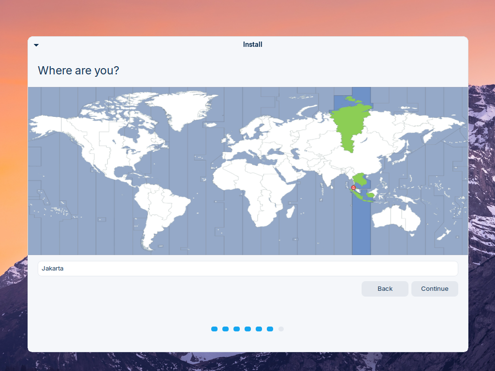Click the red location pin on map
Viewport: 495px width, 371px height.
click(x=353, y=188)
